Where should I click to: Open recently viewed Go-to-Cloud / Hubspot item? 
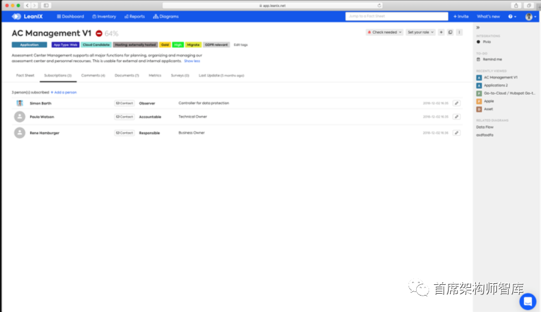(x=506, y=93)
